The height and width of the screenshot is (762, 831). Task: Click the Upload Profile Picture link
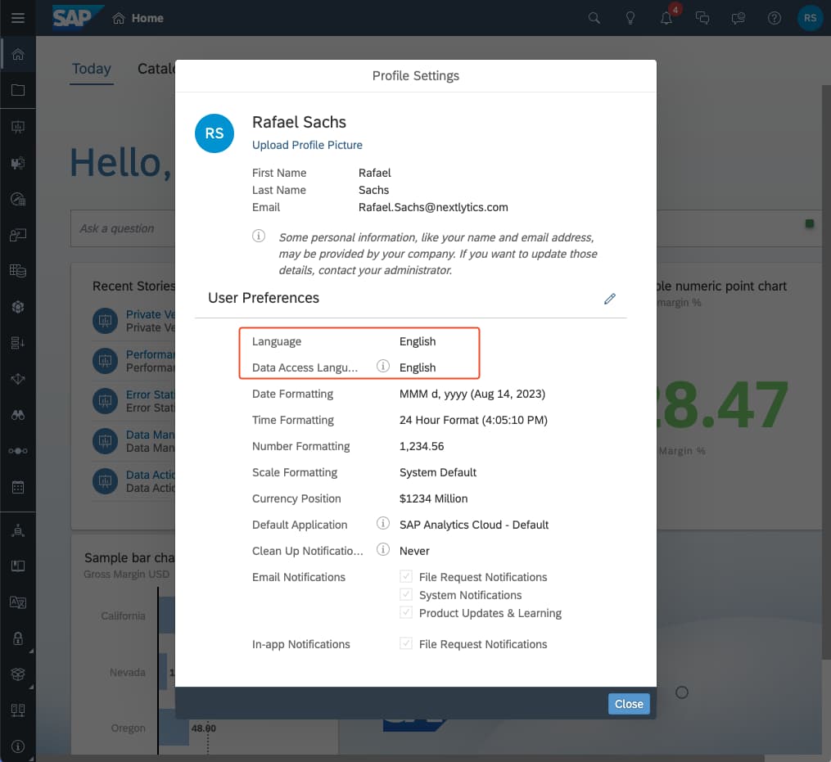pos(307,145)
